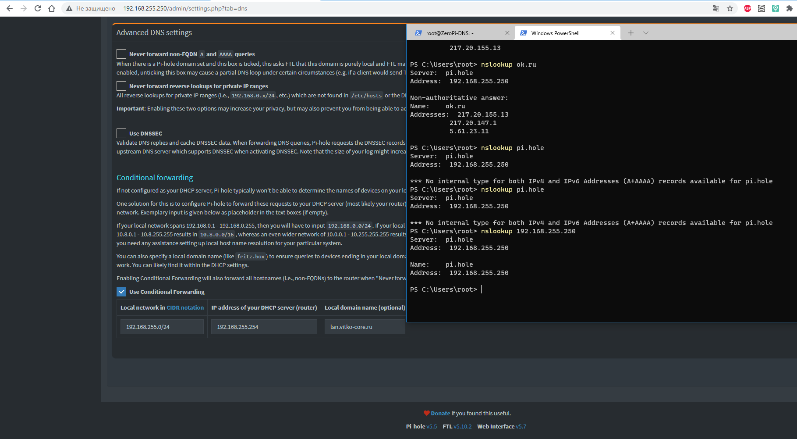Open the AdBlock Plus extension
The image size is (797, 439).
(x=747, y=8)
